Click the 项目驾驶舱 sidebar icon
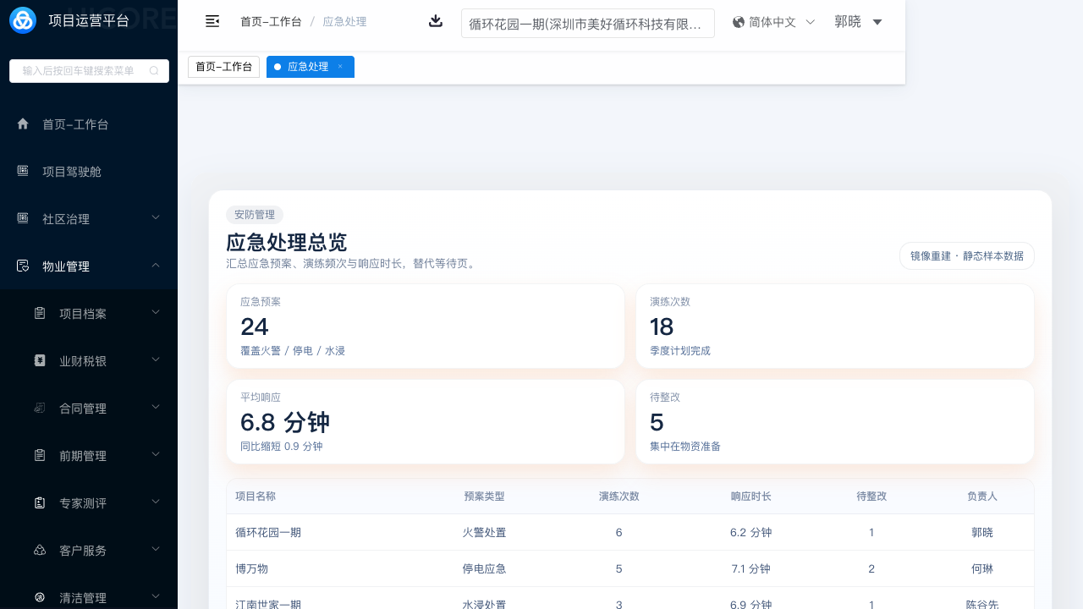 coord(23,172)
